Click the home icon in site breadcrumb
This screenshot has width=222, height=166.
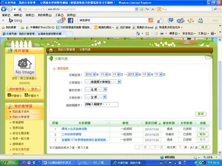pyautogui.click(x=51, y=50)
